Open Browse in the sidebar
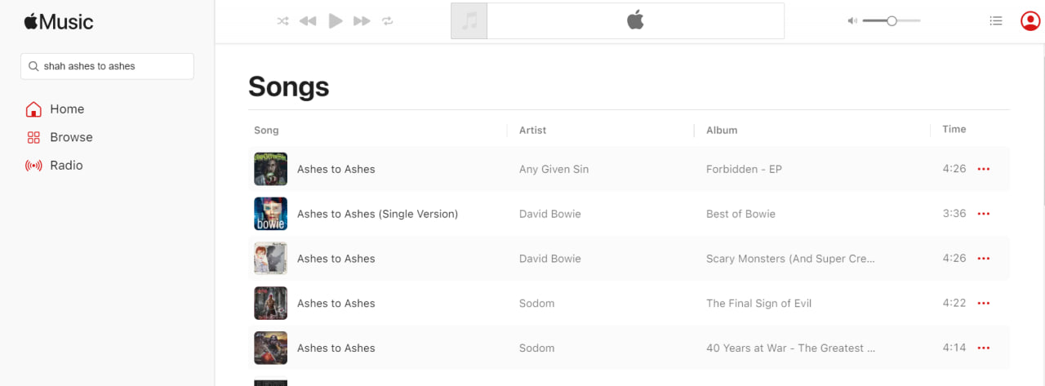Screen dimensions: 1045x386 point(70,137)
